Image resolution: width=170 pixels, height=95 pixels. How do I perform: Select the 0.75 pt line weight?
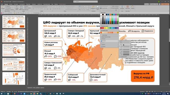[125, 45]
